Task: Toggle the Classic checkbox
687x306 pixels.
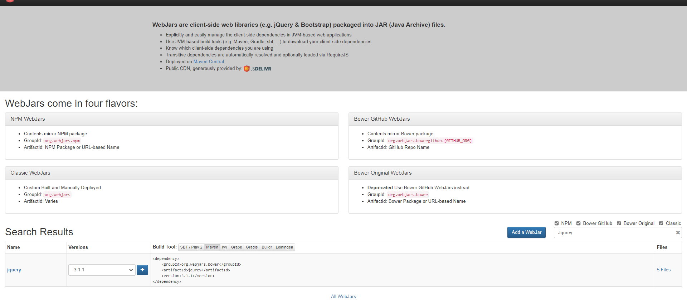Action: coord(661,224)
